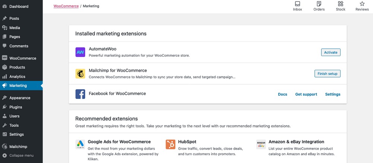This screenshot has width=373, height=163.
Task: Open Appearance in the sidebar
Action: click(x=20, y=98)
